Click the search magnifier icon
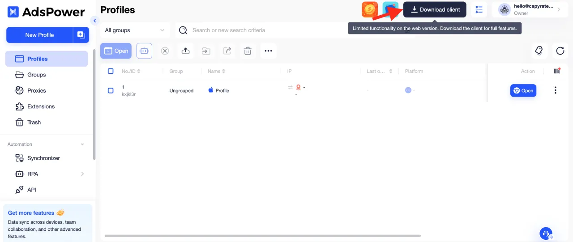This screenshot has width=573, height=242. click(183, 30)
